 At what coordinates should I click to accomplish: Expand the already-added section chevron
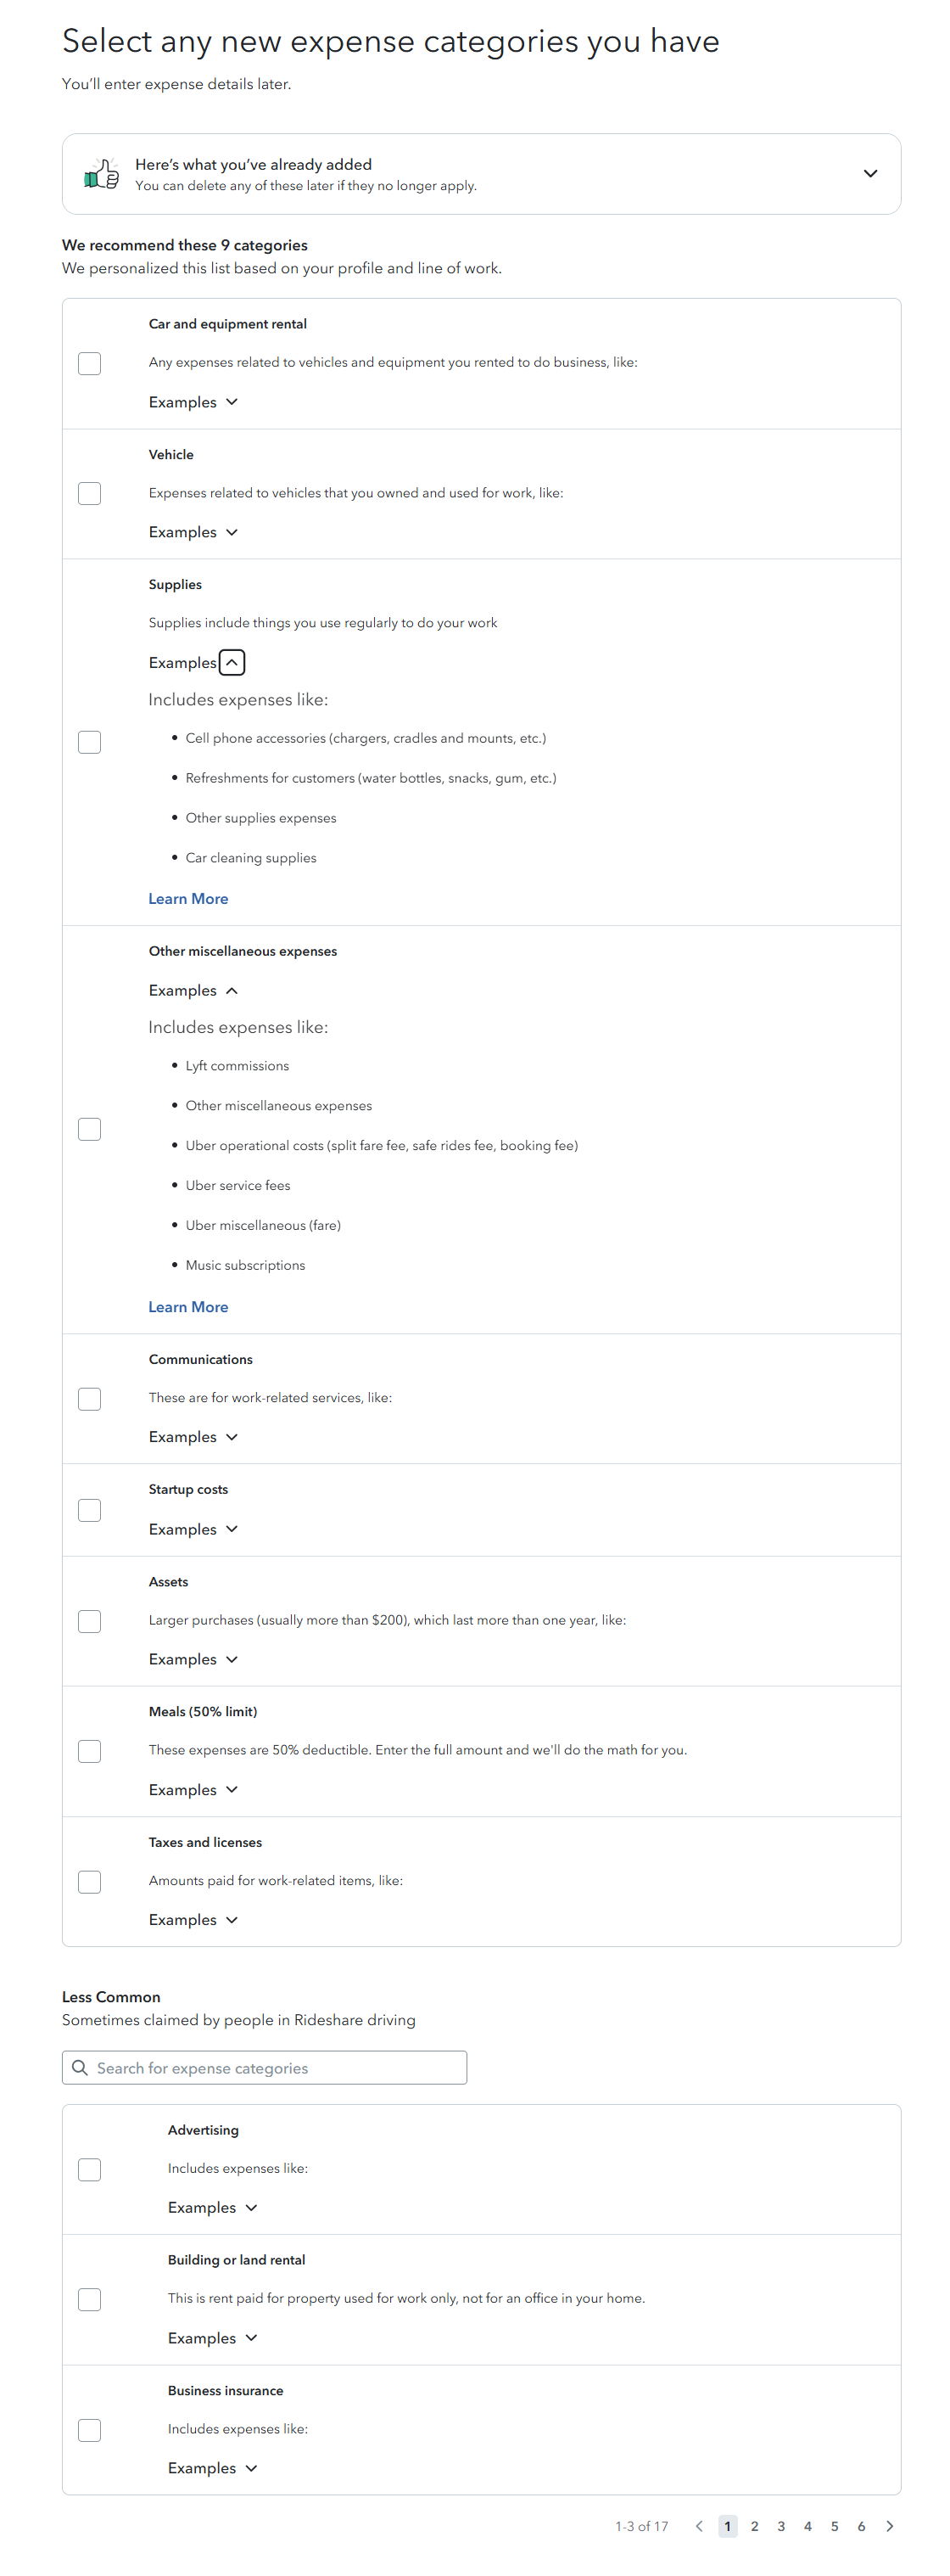coord(870,174)
